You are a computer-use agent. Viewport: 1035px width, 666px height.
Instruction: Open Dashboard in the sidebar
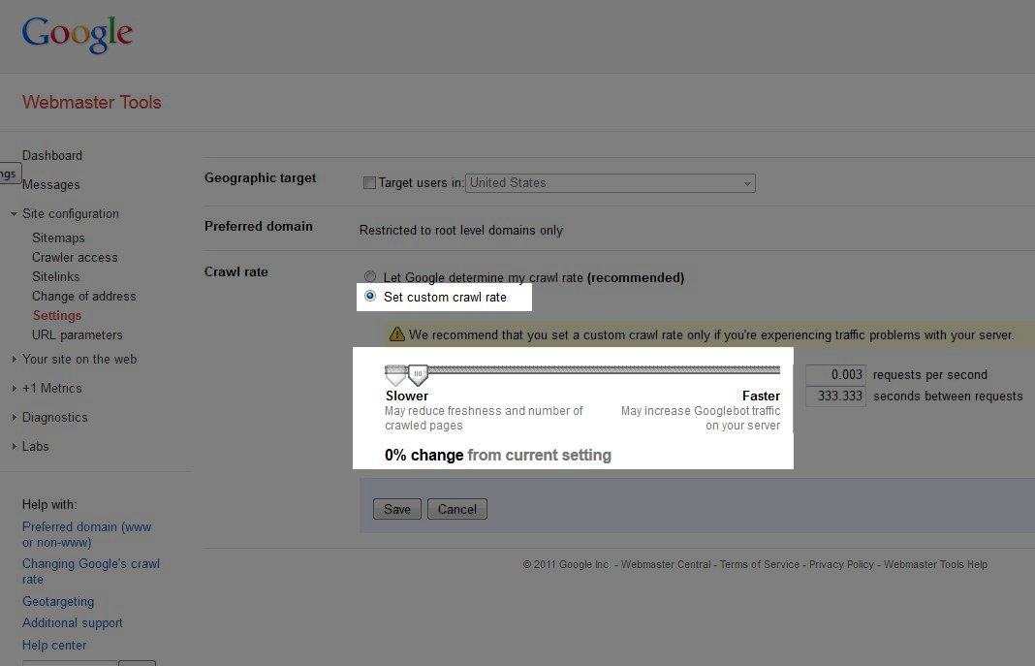52,155
